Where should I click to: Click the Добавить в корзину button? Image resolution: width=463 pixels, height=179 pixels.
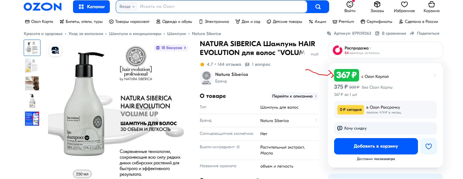tap(376, 146)
